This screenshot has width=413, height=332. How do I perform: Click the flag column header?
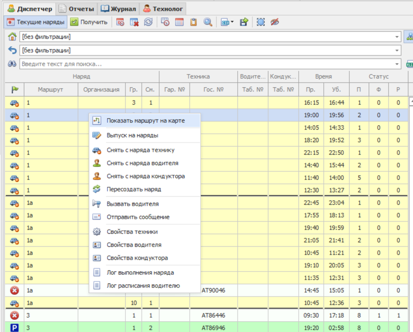pyautogui.click(x=14, y=89)
